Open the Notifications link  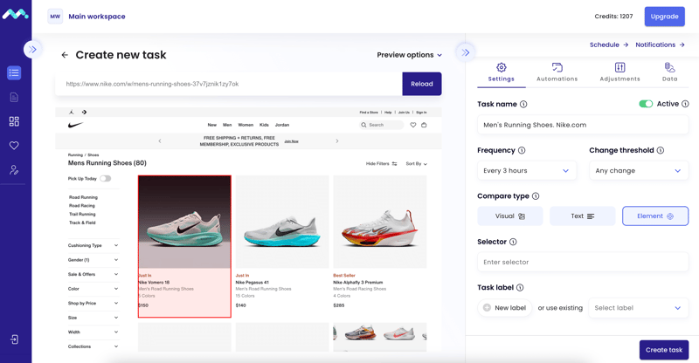pyautogui.click(x=661, y=45)
